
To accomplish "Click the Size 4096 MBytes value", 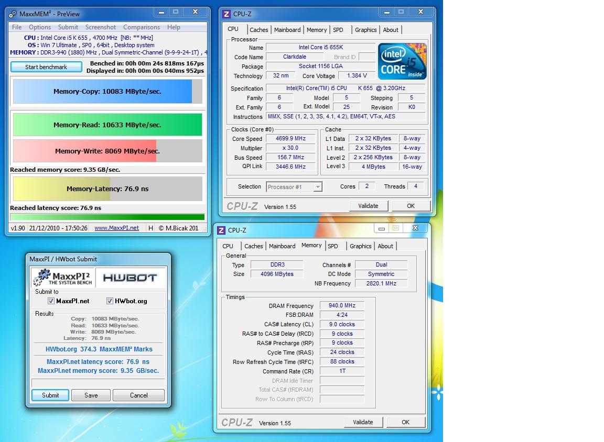I will (x=277, y=274).
